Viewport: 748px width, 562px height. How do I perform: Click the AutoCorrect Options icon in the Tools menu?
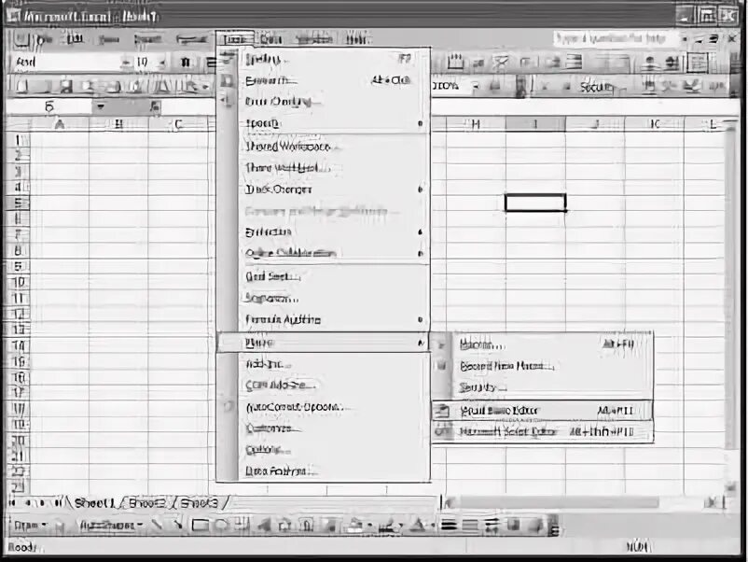pyautogui.click(x=228, y=406)
